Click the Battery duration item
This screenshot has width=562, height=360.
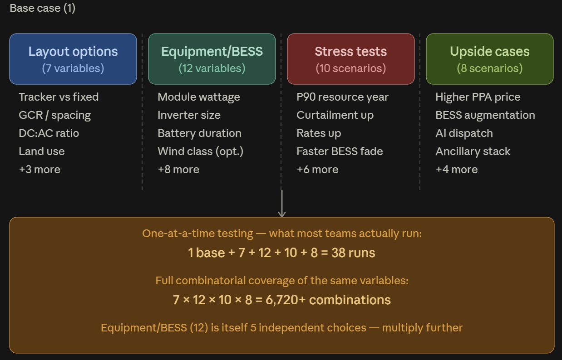[199, 133]
